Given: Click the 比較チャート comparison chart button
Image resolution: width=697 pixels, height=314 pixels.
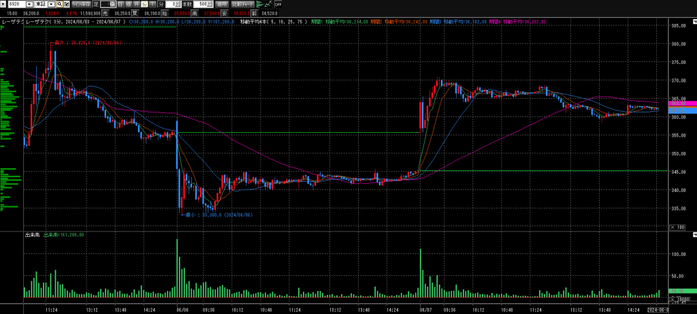Looking at the screenshot, I should point(242,4).
